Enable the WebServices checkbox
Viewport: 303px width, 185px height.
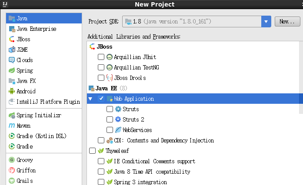point(110,130)
